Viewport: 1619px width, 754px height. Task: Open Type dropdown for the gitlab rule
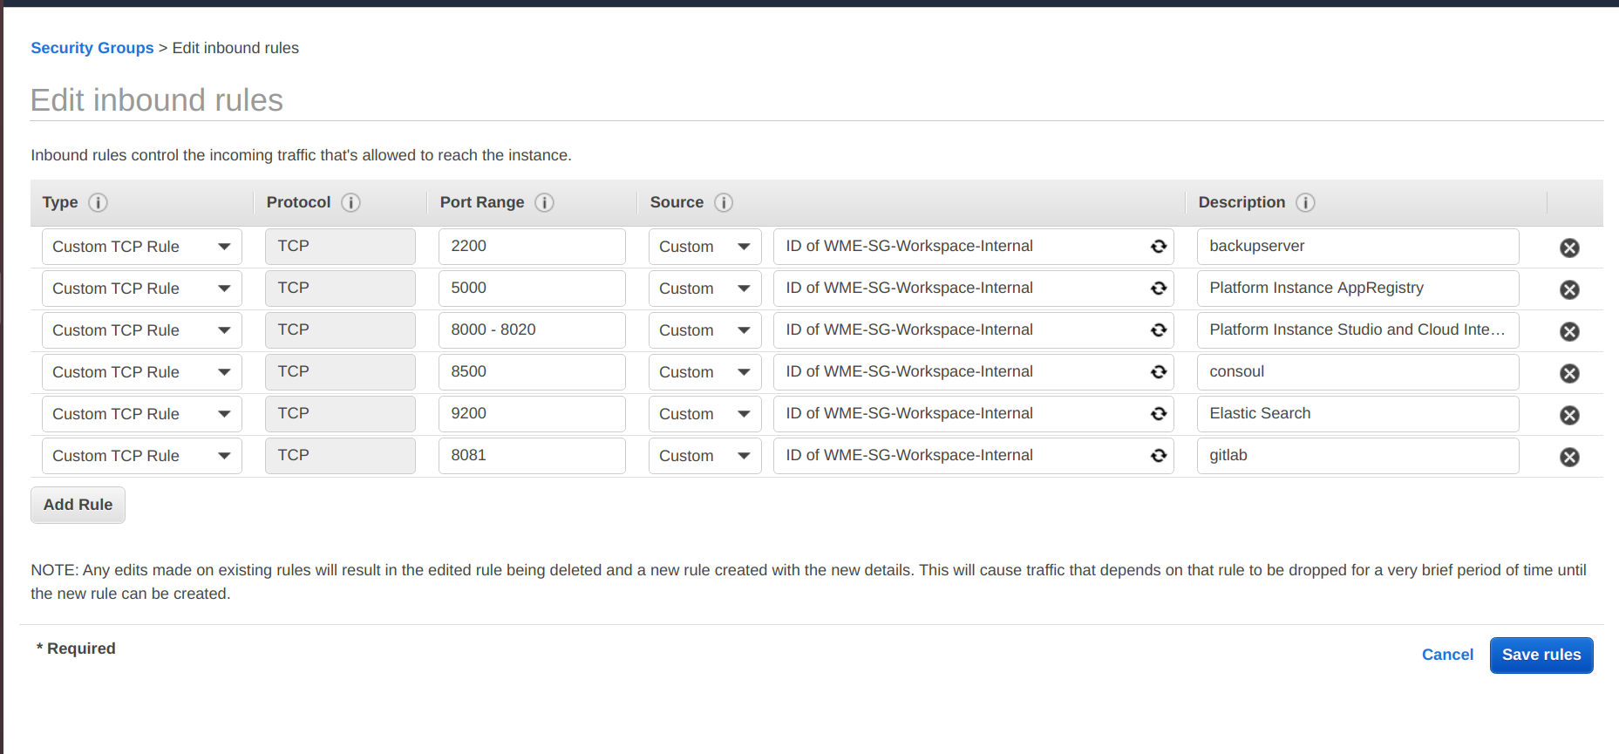pos(141,456)
